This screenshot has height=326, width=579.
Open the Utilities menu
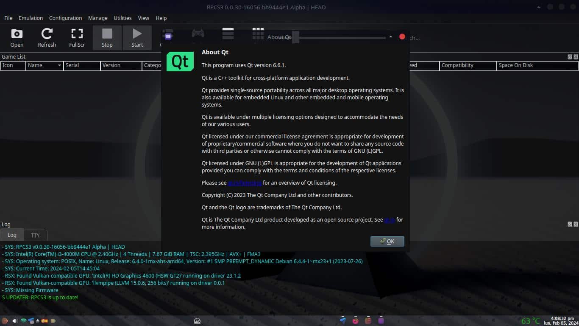tap(122, 18)
